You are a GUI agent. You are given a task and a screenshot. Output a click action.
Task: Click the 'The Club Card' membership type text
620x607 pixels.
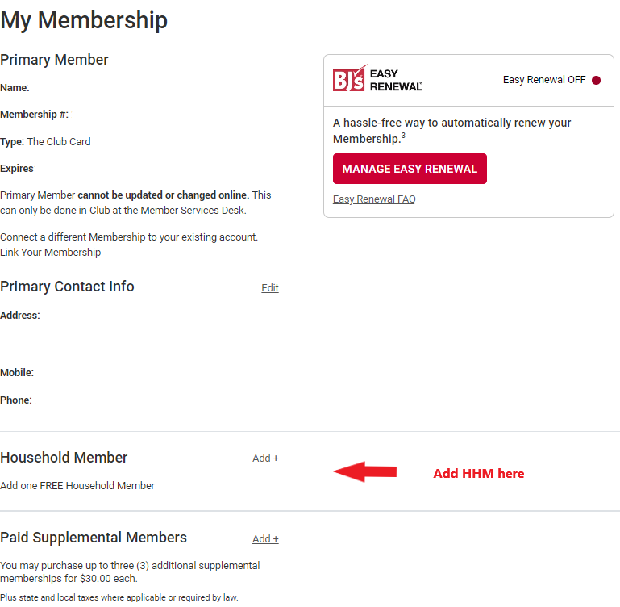(x=59, y=142)
